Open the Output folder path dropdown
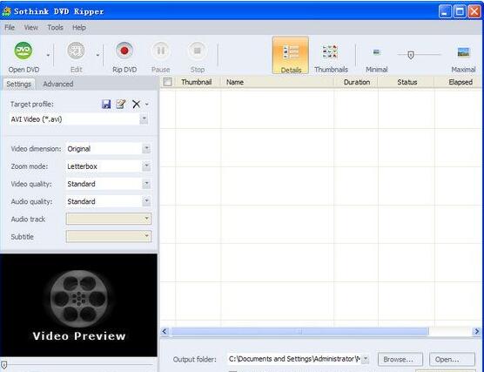 tap(365, 359)
